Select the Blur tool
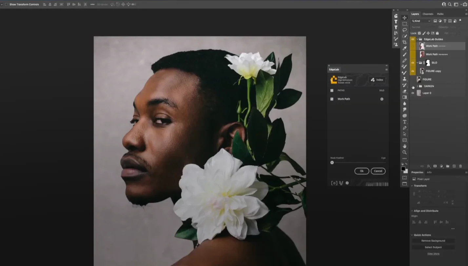468x266 pixels. [x=404, y=104]
